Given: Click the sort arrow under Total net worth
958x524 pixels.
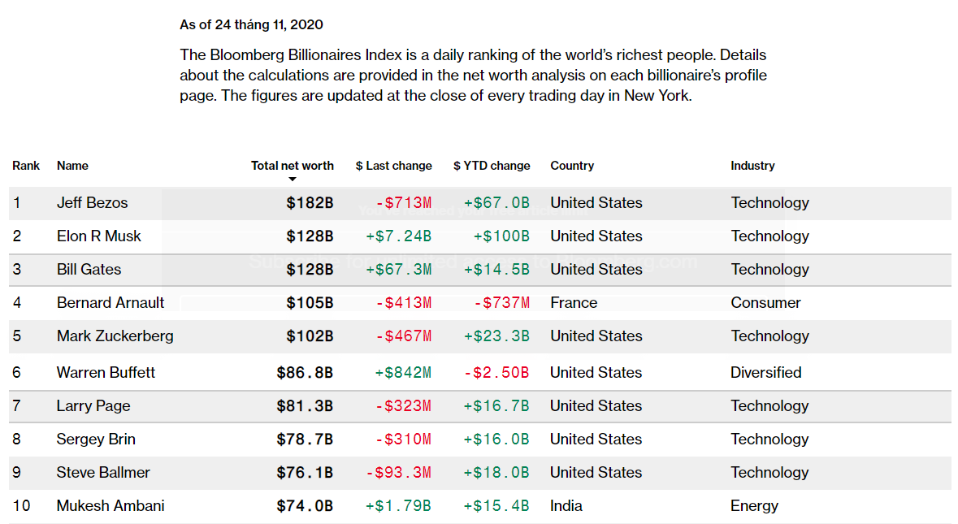Looking at the screenshot, I should pos(293,179).
